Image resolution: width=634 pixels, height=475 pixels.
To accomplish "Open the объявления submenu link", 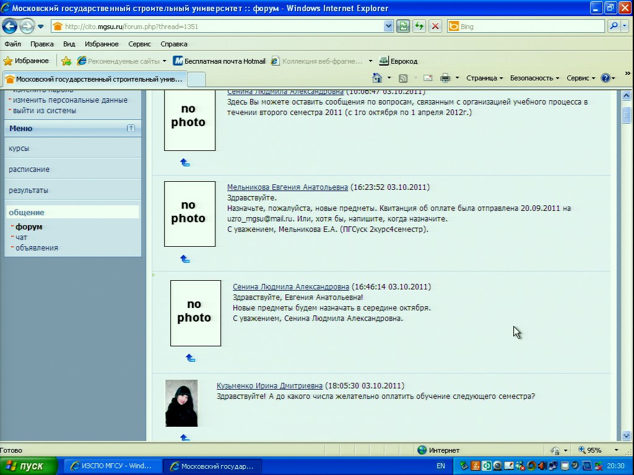I will pos(37,248).
